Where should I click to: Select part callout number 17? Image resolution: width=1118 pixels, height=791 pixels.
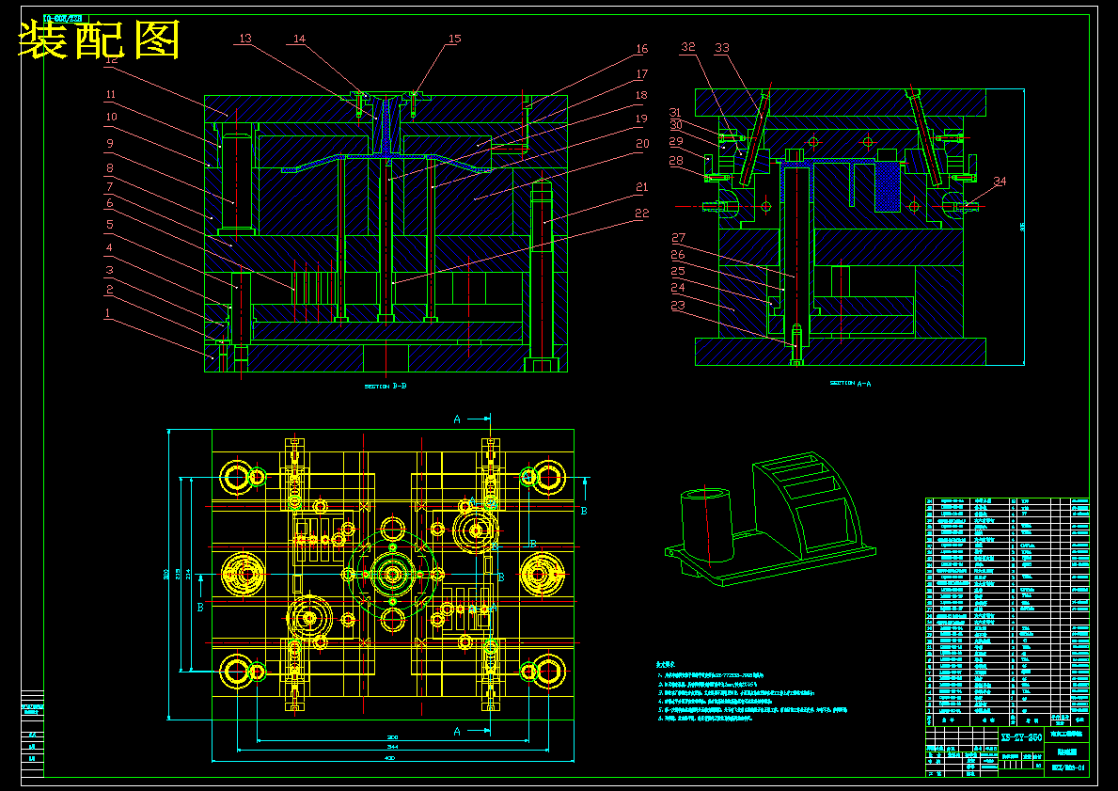[641, 73]
